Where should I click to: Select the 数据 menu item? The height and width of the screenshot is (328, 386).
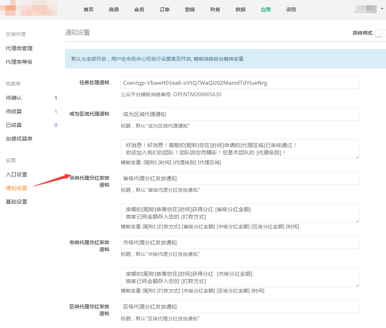[x=240, y=9]
